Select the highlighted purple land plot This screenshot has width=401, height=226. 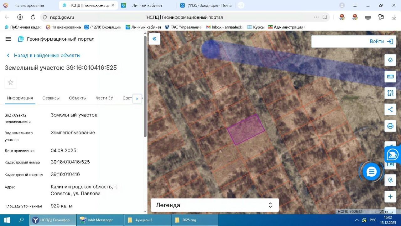pyautogui.click(x=246, y=130)
